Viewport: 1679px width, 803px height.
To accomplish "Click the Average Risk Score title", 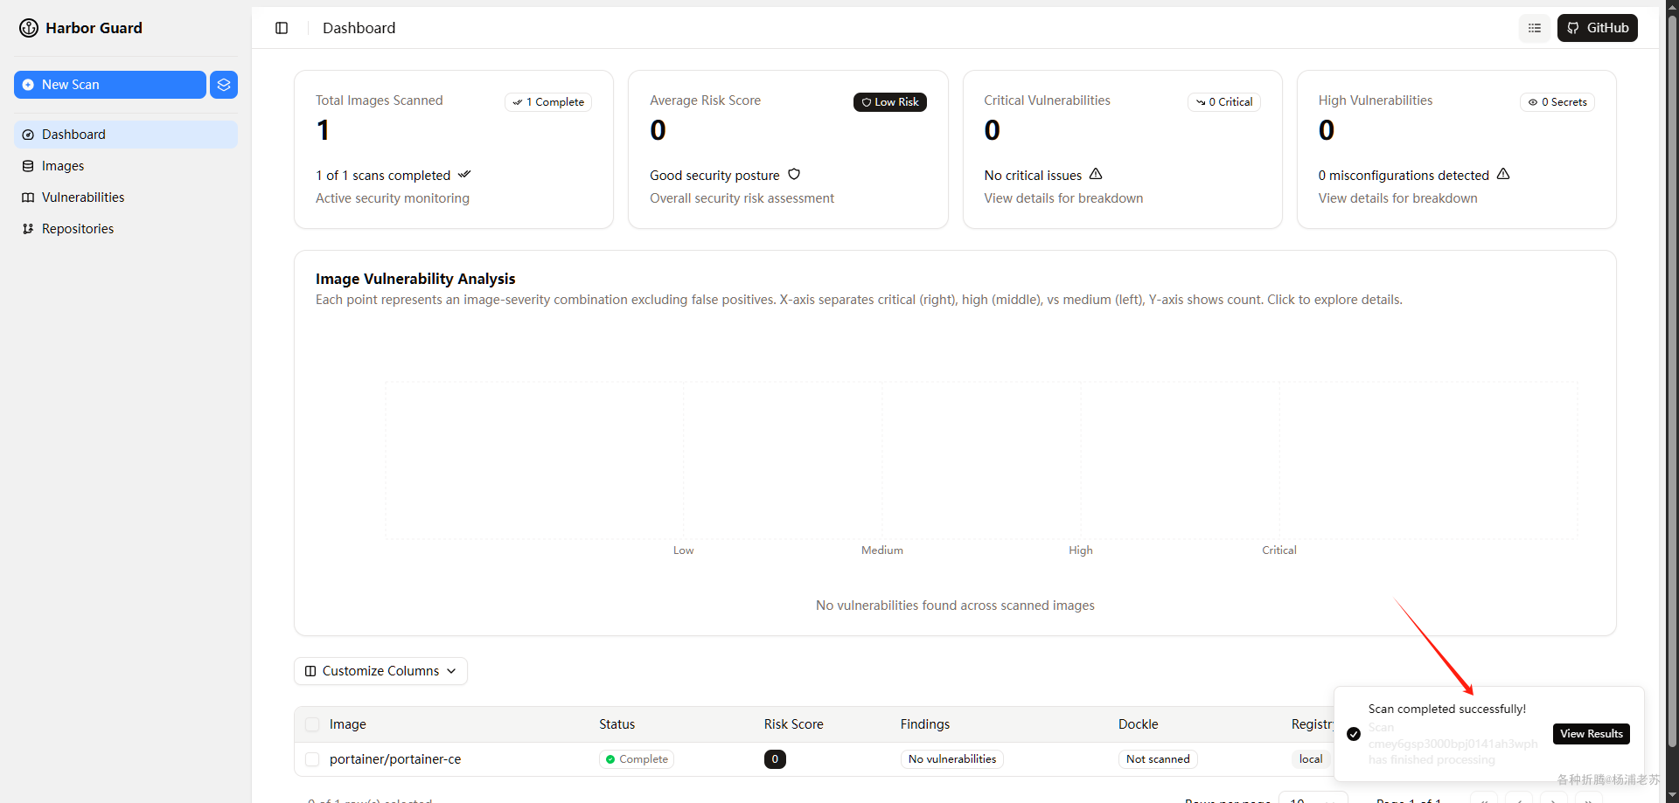I will tap(706, 100).
